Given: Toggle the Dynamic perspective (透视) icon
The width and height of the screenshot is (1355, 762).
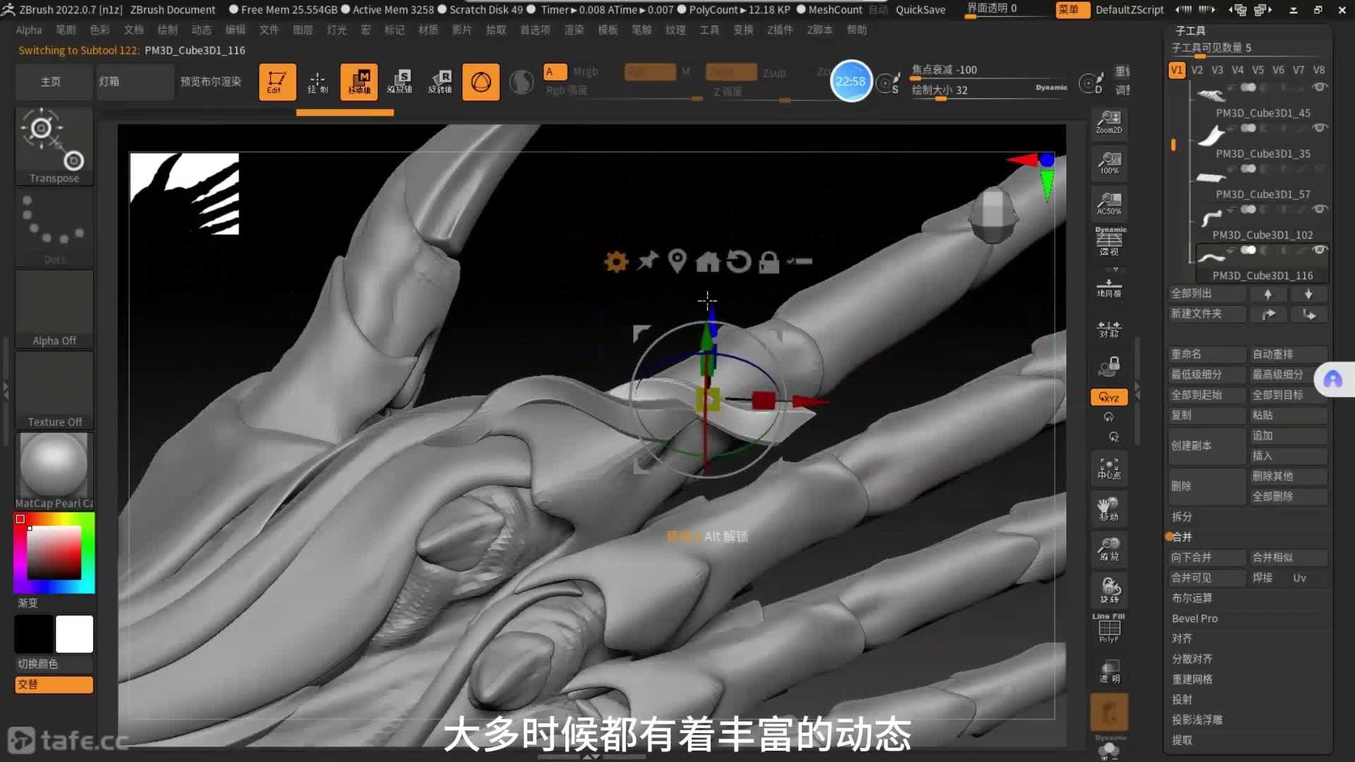Looking at the screenshot, I should pos(1109,241).
